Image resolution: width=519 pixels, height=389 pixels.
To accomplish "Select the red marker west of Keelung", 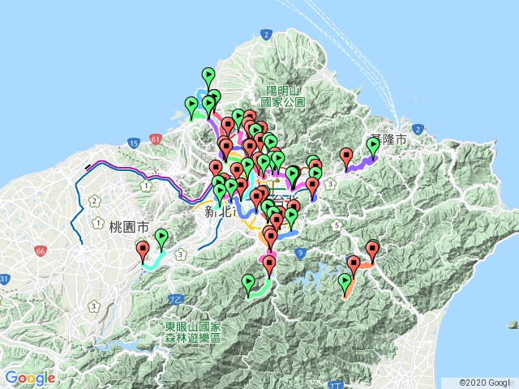I will coord(347,157).
